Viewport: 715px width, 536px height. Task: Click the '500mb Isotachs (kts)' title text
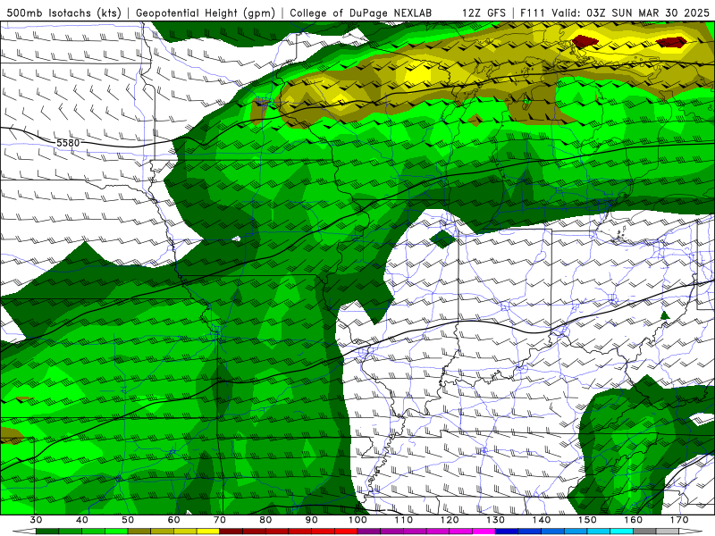click(x=63, y=13)
